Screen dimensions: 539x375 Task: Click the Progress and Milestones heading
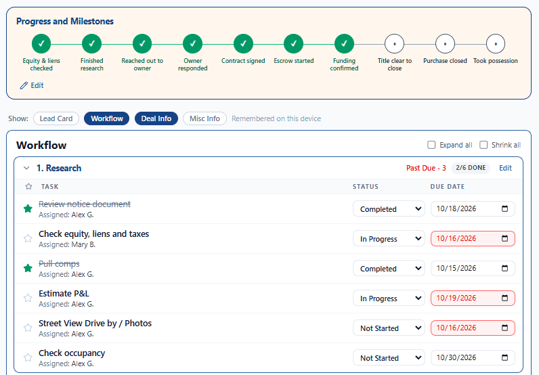pos(64,21)
